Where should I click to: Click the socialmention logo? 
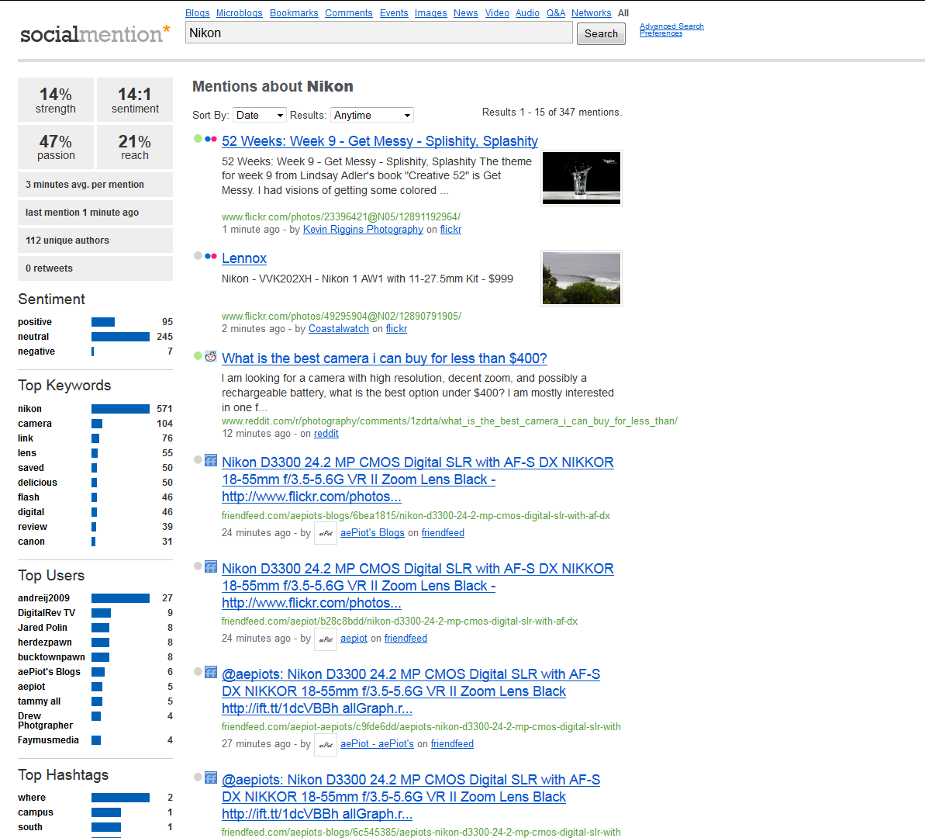95,34
